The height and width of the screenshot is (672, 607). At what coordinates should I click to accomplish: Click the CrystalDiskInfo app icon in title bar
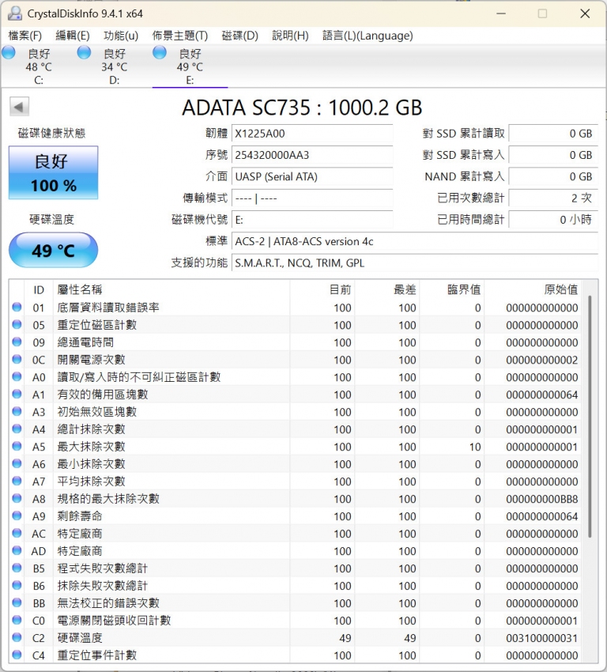14,13
